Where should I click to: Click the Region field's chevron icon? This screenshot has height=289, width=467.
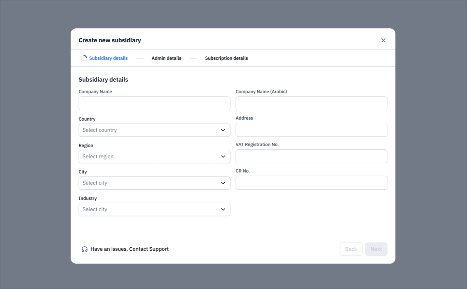tap(223, 156)
